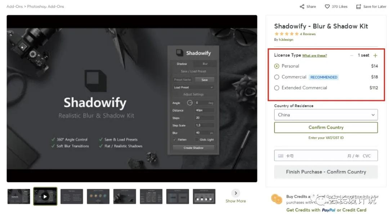Select the Commercial license radio button
389x217 pixels.
(x=277, y=77)
